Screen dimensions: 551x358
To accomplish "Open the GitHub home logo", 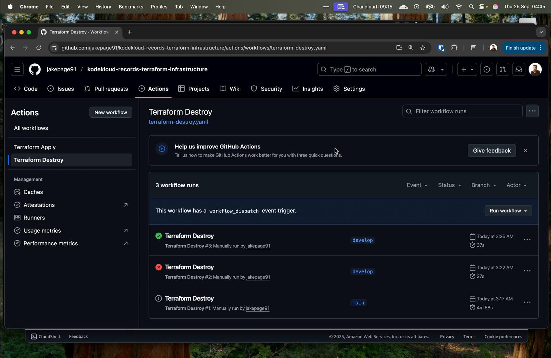I will click(35, 70).
